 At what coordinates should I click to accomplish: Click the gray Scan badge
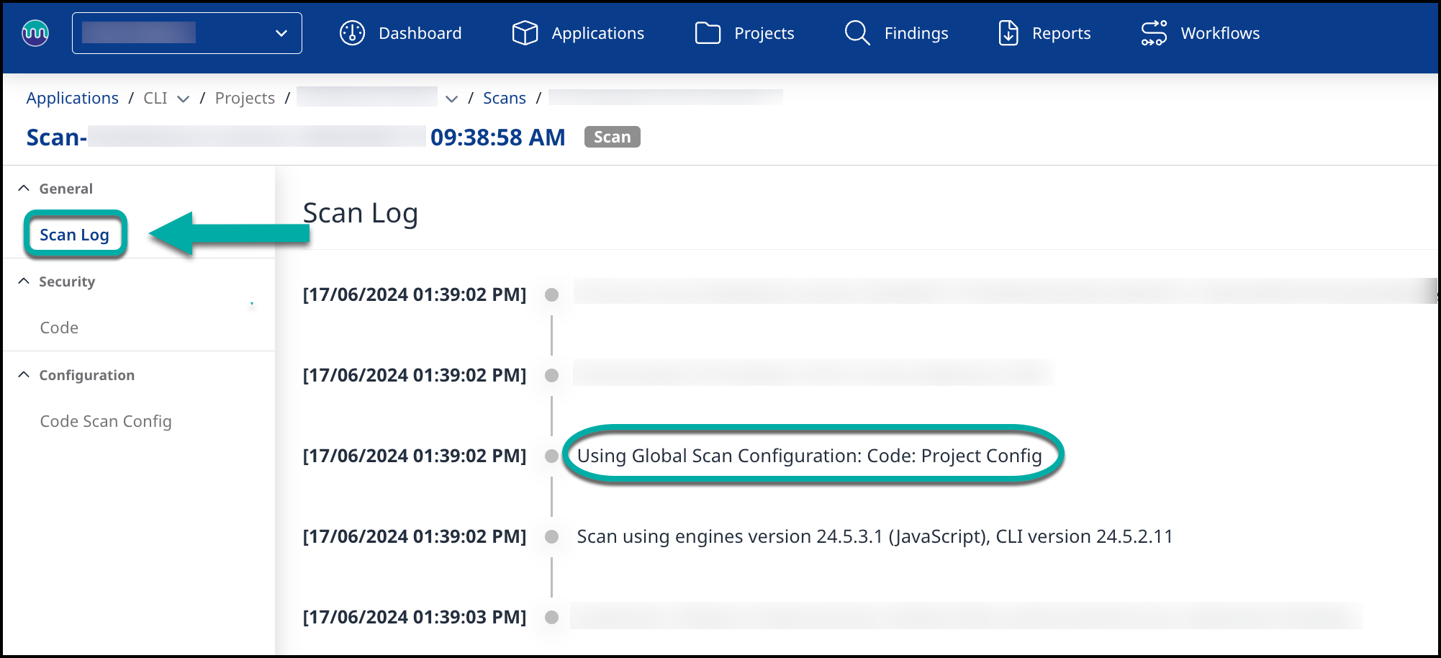(x=612, y=137)
